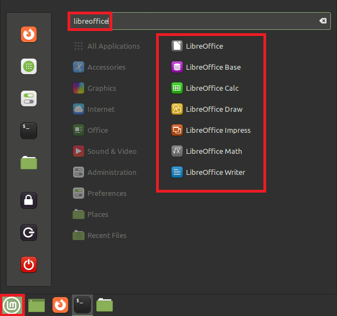The image size is (337, 316).
Task: Click the 'LibreOffice Impress' text label
Action: pos(218,130)
